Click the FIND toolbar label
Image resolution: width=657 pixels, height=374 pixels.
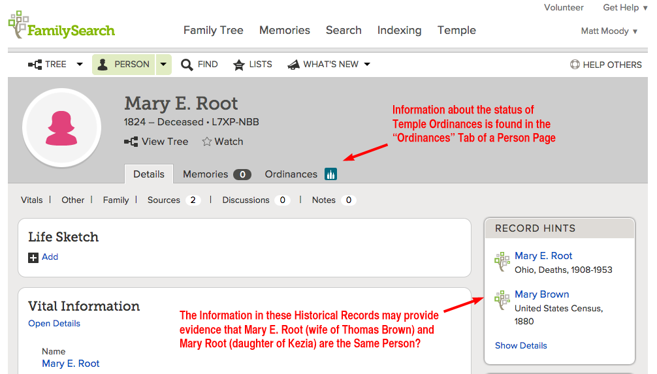[208, 65]
